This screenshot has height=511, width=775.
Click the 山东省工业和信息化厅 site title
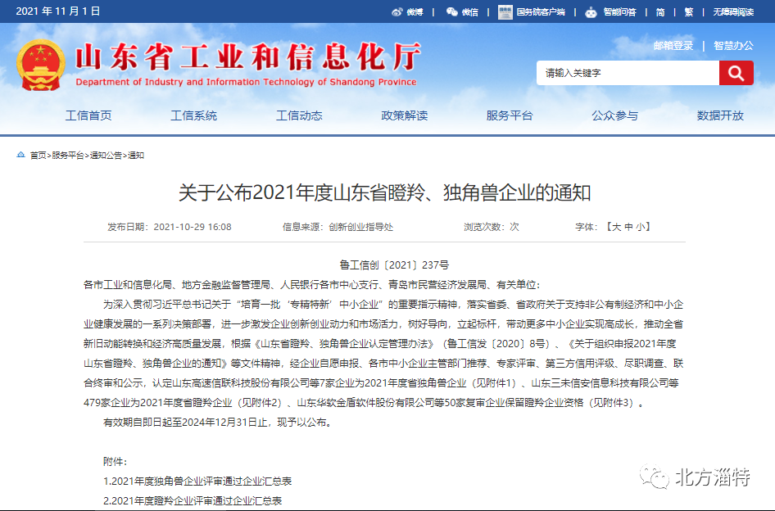click(247, 57)
